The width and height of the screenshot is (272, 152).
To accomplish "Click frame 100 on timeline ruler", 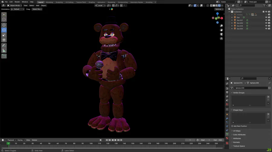I will (91, 143).
